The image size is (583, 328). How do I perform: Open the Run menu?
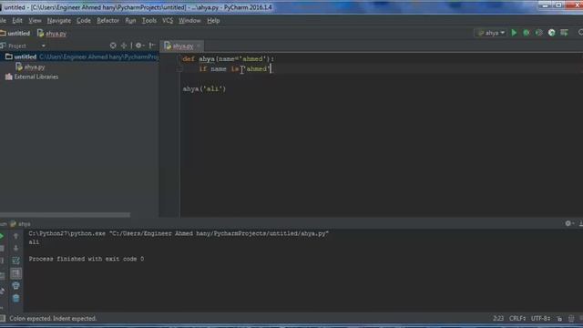tap(130, 20)
